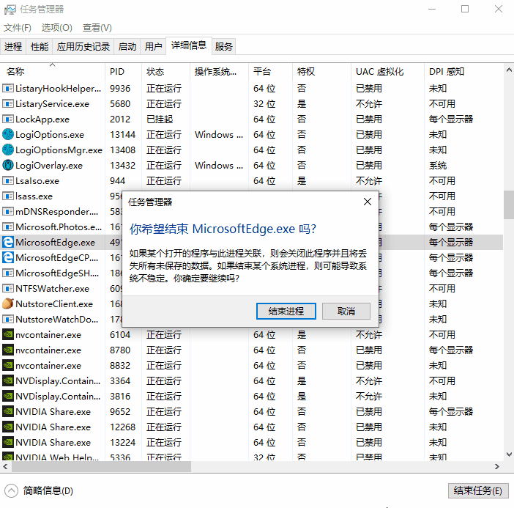
Task: Switch to the 应用历史记录 tab
Action: [x=83, y=47]
